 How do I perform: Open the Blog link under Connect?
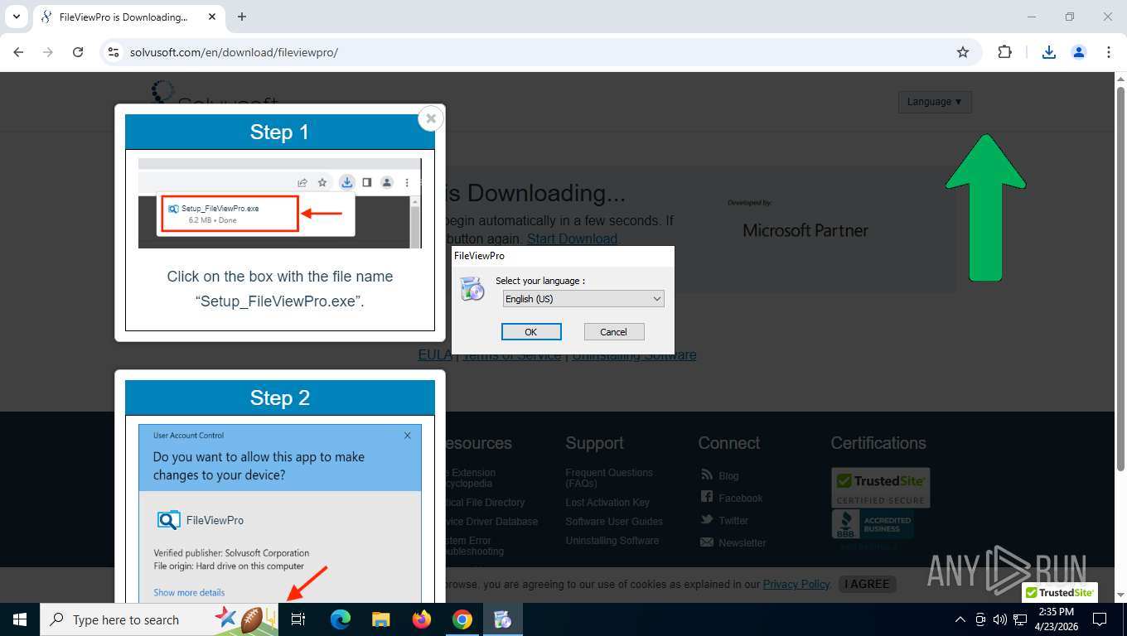[728, 476]
